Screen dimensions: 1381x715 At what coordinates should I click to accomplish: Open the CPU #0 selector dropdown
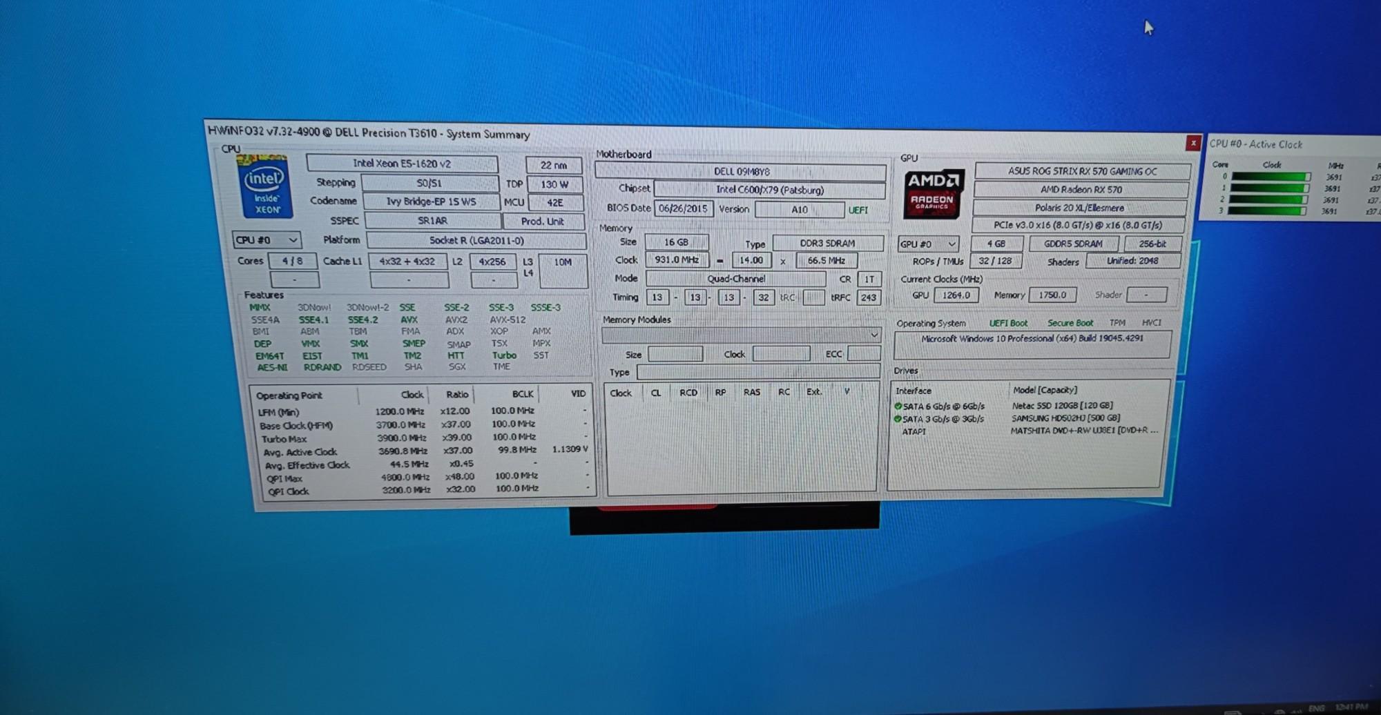(x=267, y=240)
